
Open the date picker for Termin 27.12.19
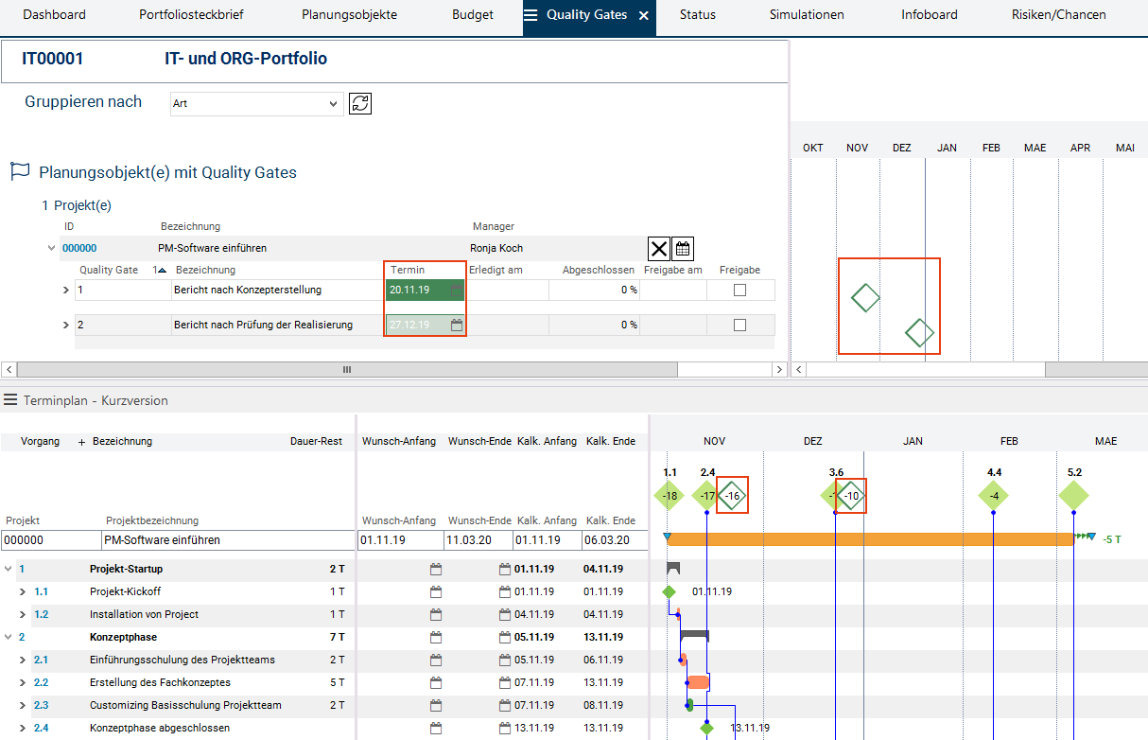pos(457,325)
